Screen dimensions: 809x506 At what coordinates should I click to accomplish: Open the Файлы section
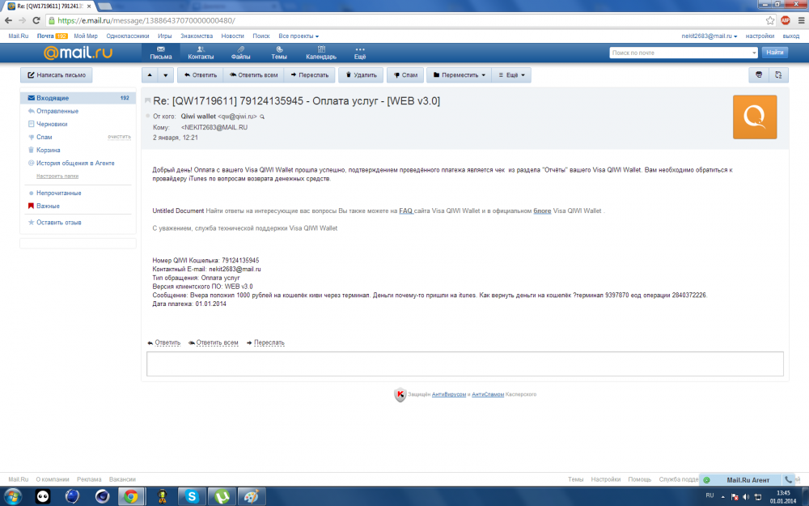pos(240,53)
